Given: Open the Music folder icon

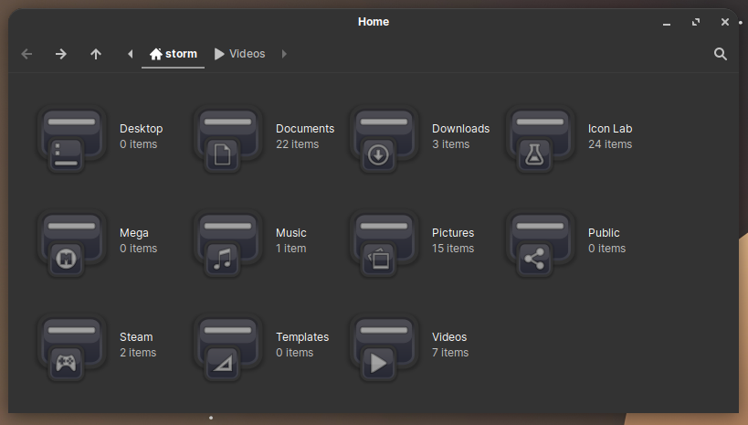Looking at the screenshot, I should click(x=227, y=243).
